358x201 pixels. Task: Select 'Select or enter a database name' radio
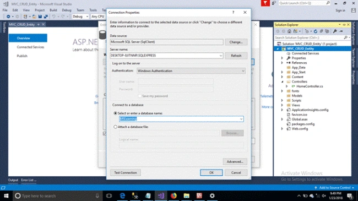pyautogui.click(x=115, y=113)
